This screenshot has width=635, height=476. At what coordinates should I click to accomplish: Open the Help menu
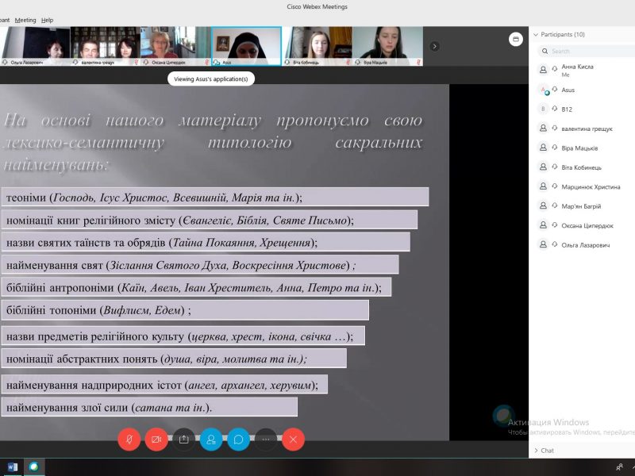(x=48, y=20)
